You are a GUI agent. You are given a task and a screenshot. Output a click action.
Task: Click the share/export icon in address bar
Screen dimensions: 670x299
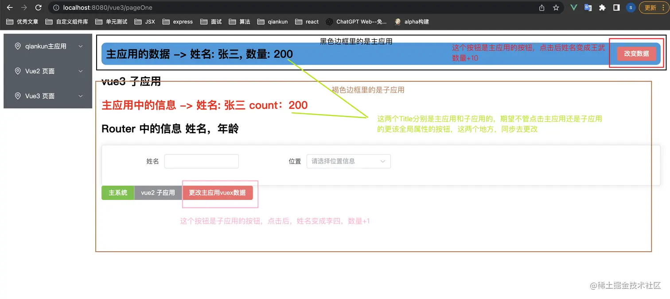point(541,7)
